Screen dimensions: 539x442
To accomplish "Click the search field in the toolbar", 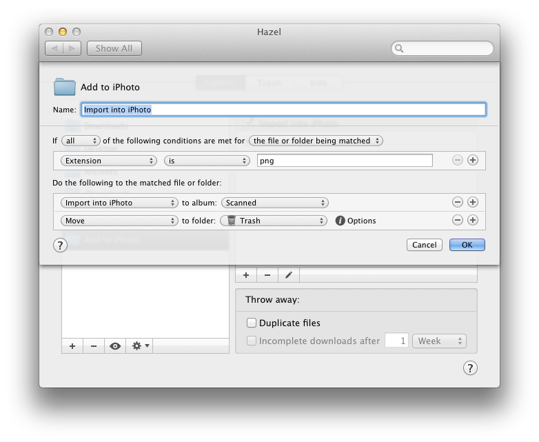I will [443, 48].
